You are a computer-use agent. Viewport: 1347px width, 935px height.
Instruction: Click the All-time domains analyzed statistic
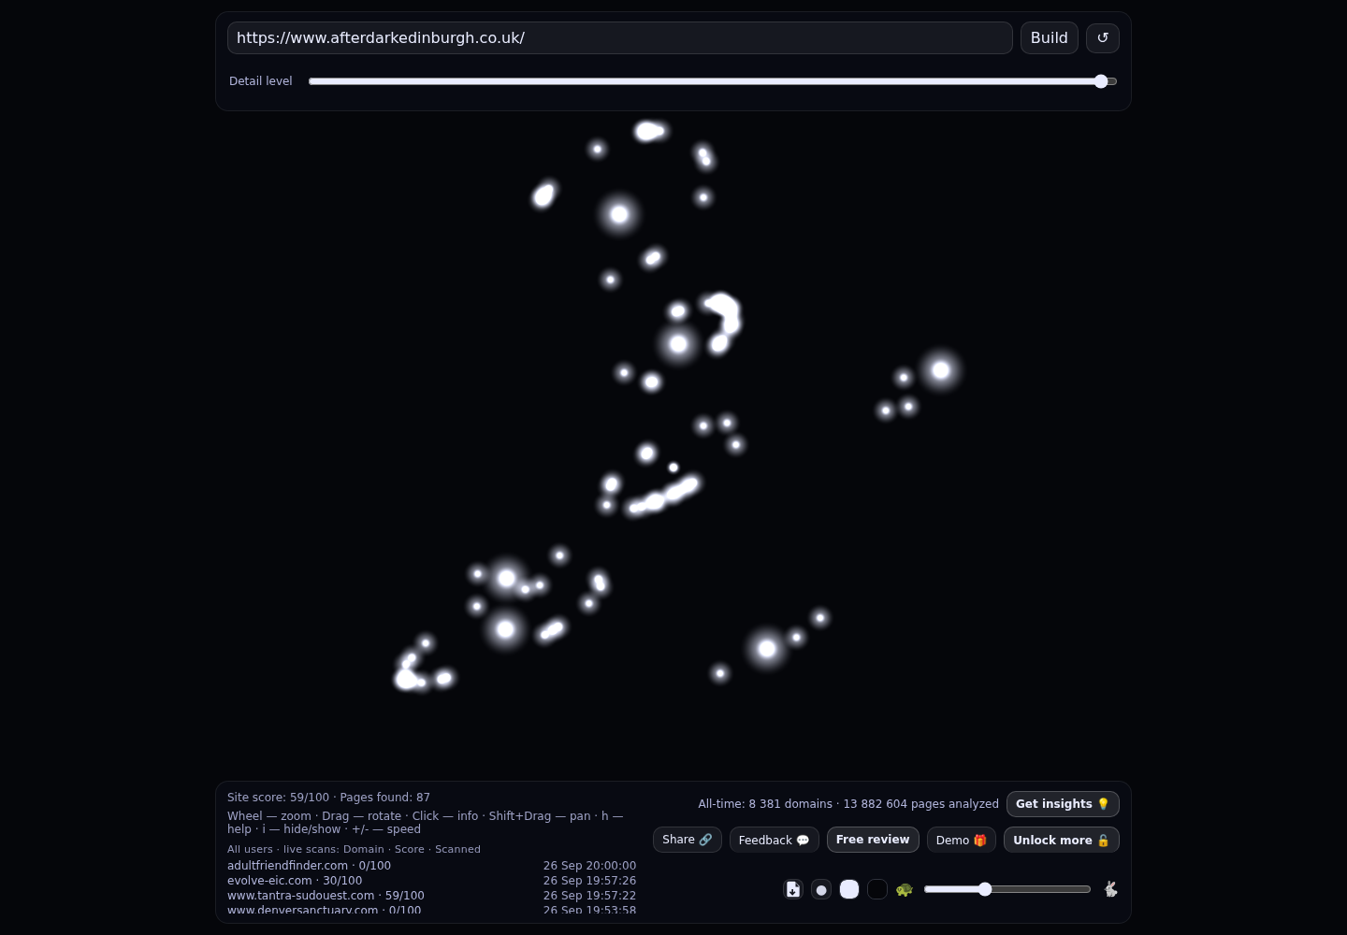tap(848, 804)
